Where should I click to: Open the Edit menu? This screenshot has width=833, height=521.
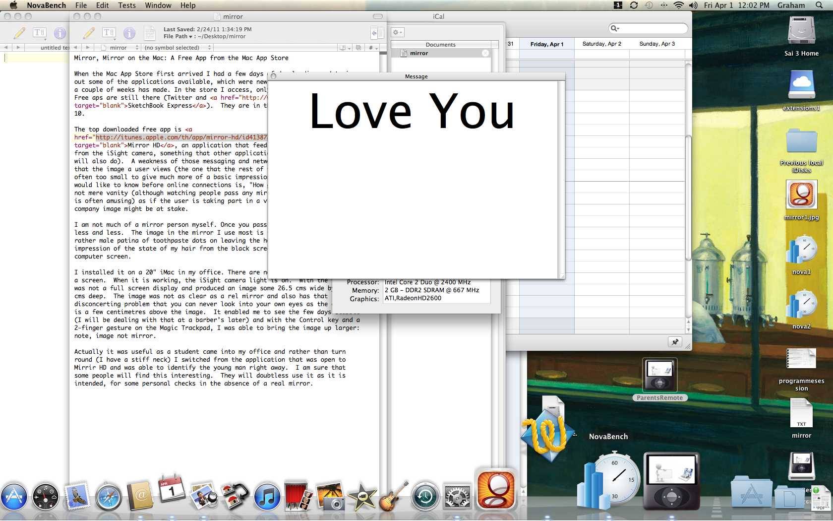point(103,5)
